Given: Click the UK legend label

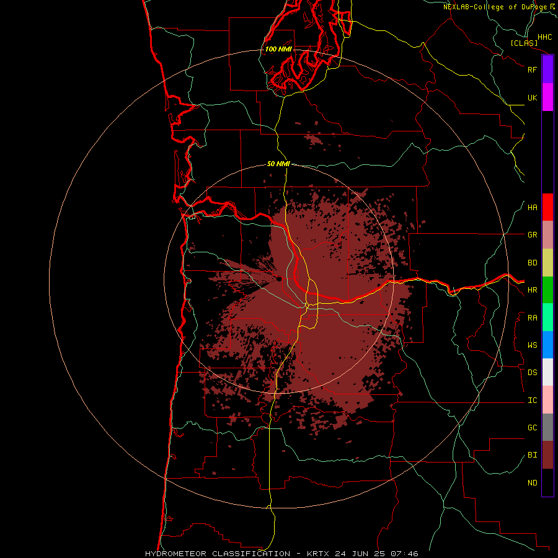Looking at the screenshot, I should pyautogui.click(x=532, y=97).
